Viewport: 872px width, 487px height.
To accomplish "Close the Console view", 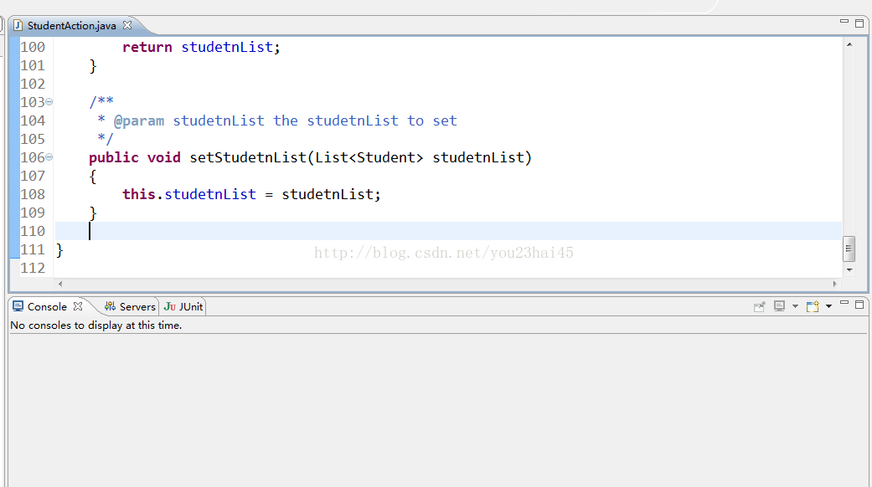I will click(78, 306).
